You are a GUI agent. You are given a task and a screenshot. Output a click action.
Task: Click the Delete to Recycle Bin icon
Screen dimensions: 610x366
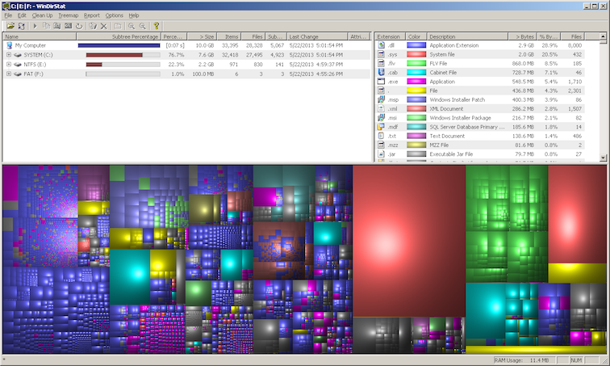tap(93, 26)
